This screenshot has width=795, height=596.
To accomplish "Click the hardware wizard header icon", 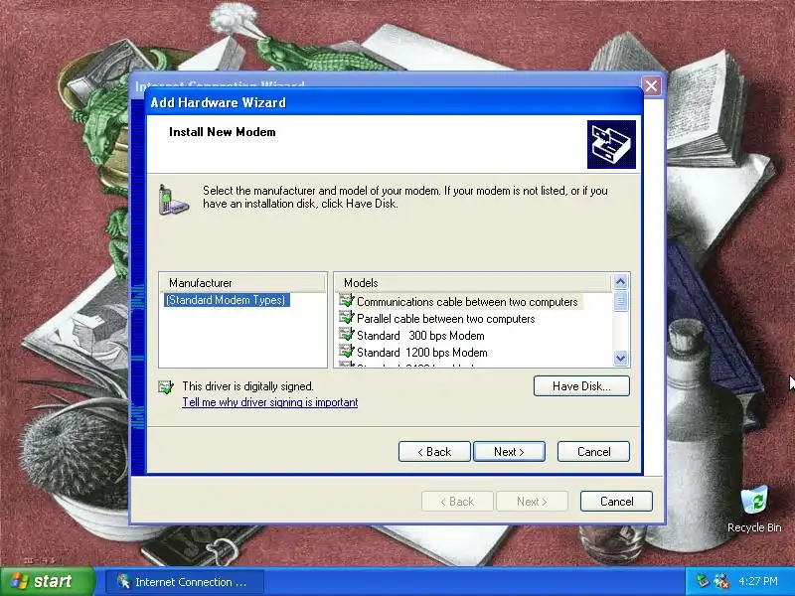I will pyautogui.click(x=611, y=144).
